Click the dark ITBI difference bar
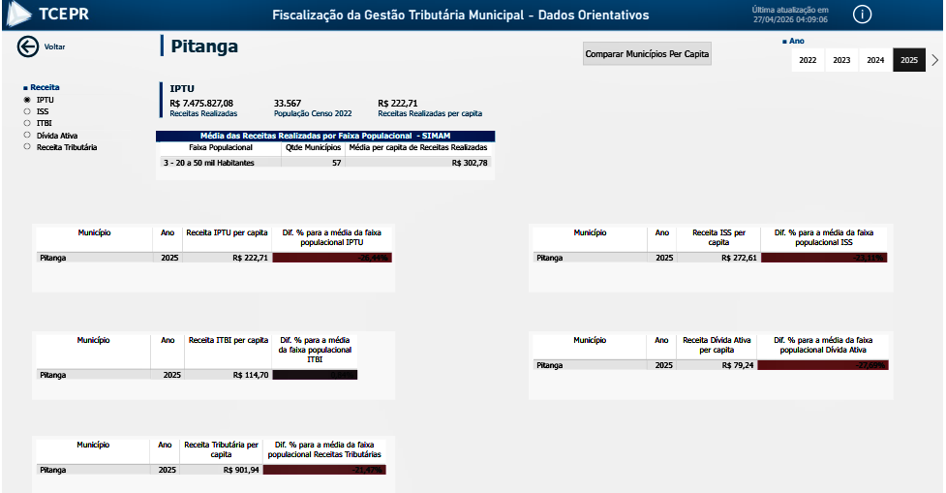The width and height of the screenshot is (946, 493). coord(315,374)
